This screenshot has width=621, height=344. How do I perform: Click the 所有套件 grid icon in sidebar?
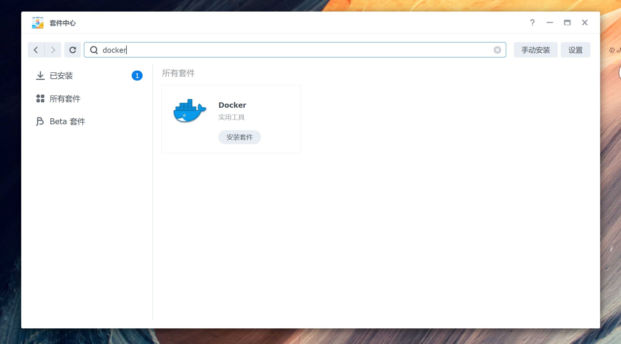pyautogui.click(x=40, y=98)
